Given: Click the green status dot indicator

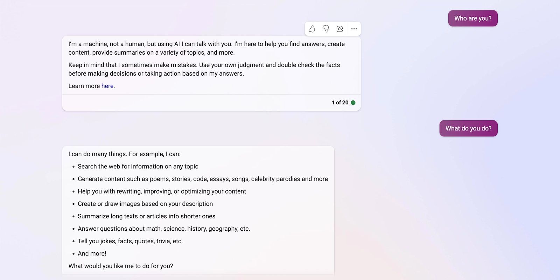Looking at the screenshot, I should pyautogui.click(x=353, y=103).
